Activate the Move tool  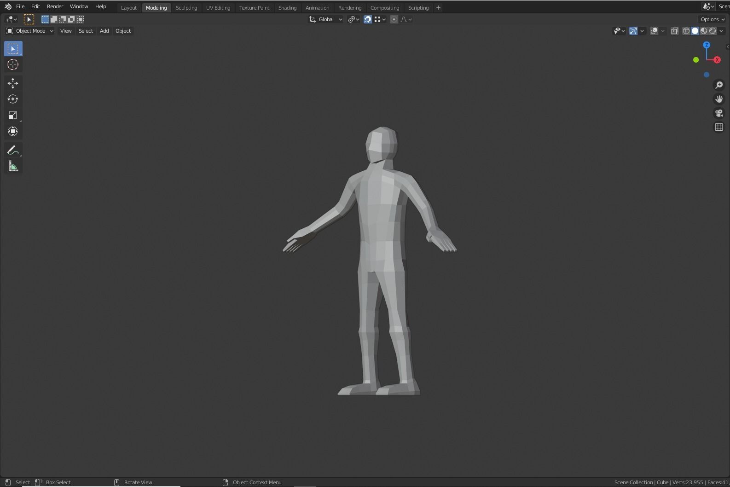(13, 83)
